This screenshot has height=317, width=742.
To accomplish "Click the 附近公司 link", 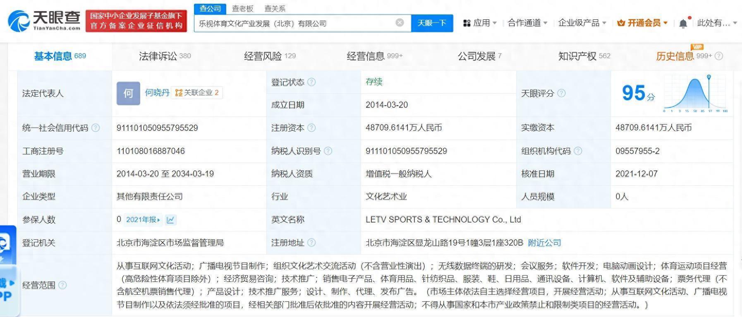I will (544, 243).
